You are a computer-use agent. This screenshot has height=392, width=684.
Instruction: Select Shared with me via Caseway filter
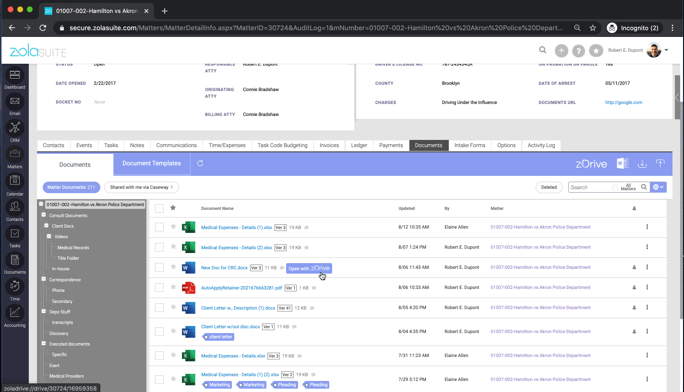[x=142, y=187]
